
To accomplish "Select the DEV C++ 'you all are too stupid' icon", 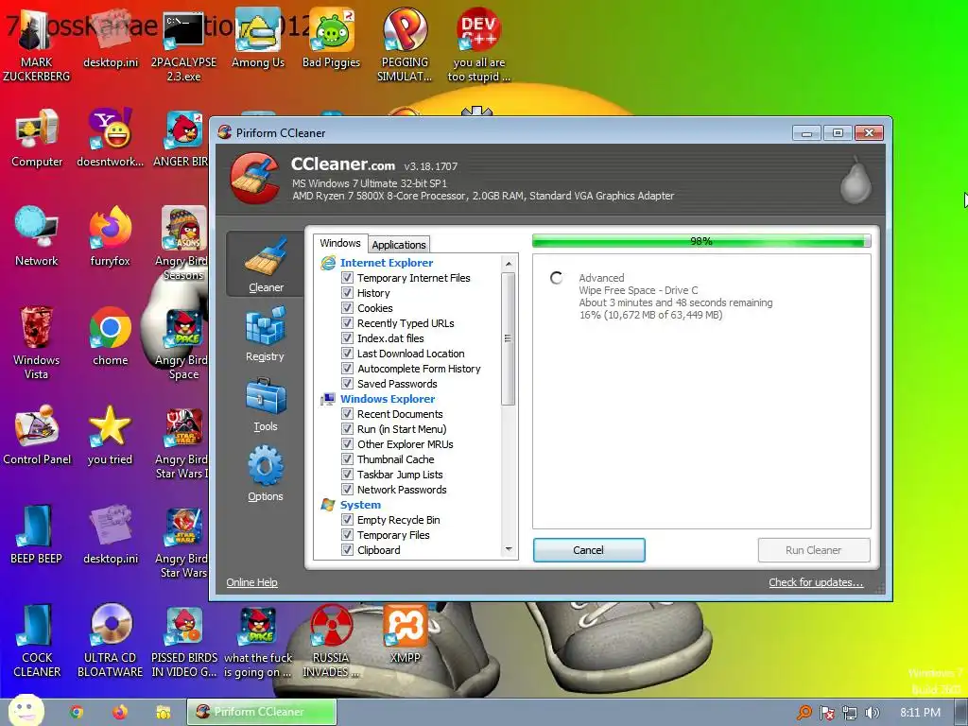I will 479,45.
